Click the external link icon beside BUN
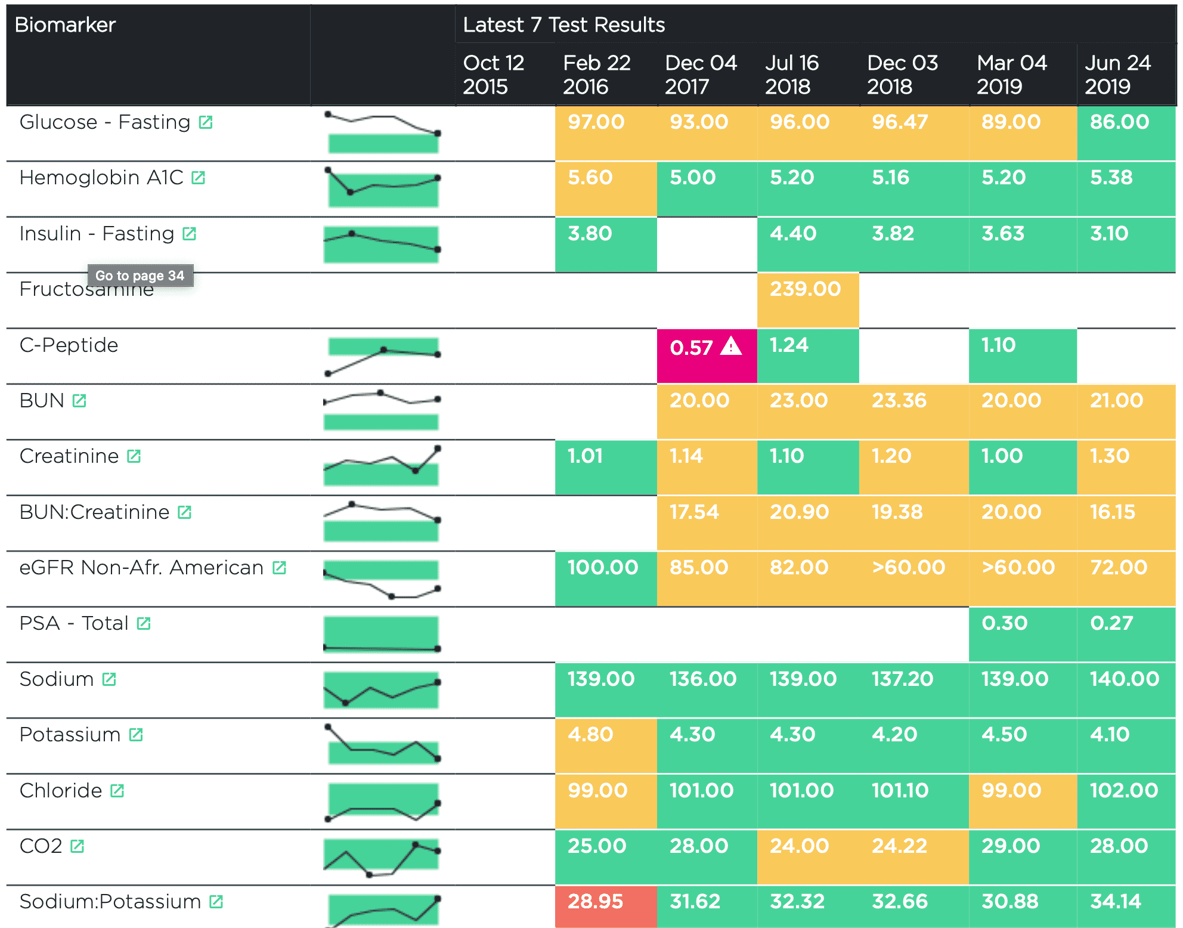 (79, 401)
